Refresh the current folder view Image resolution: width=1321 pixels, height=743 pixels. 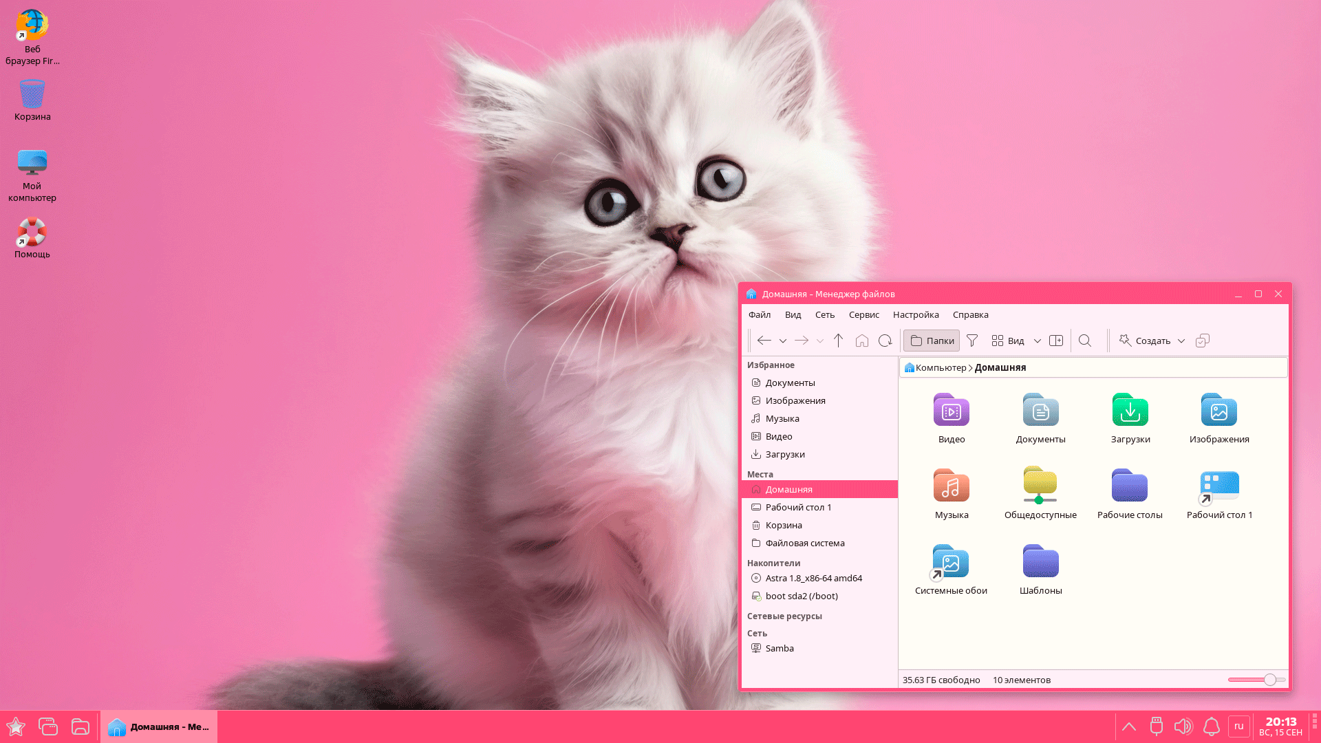[885, 341]
